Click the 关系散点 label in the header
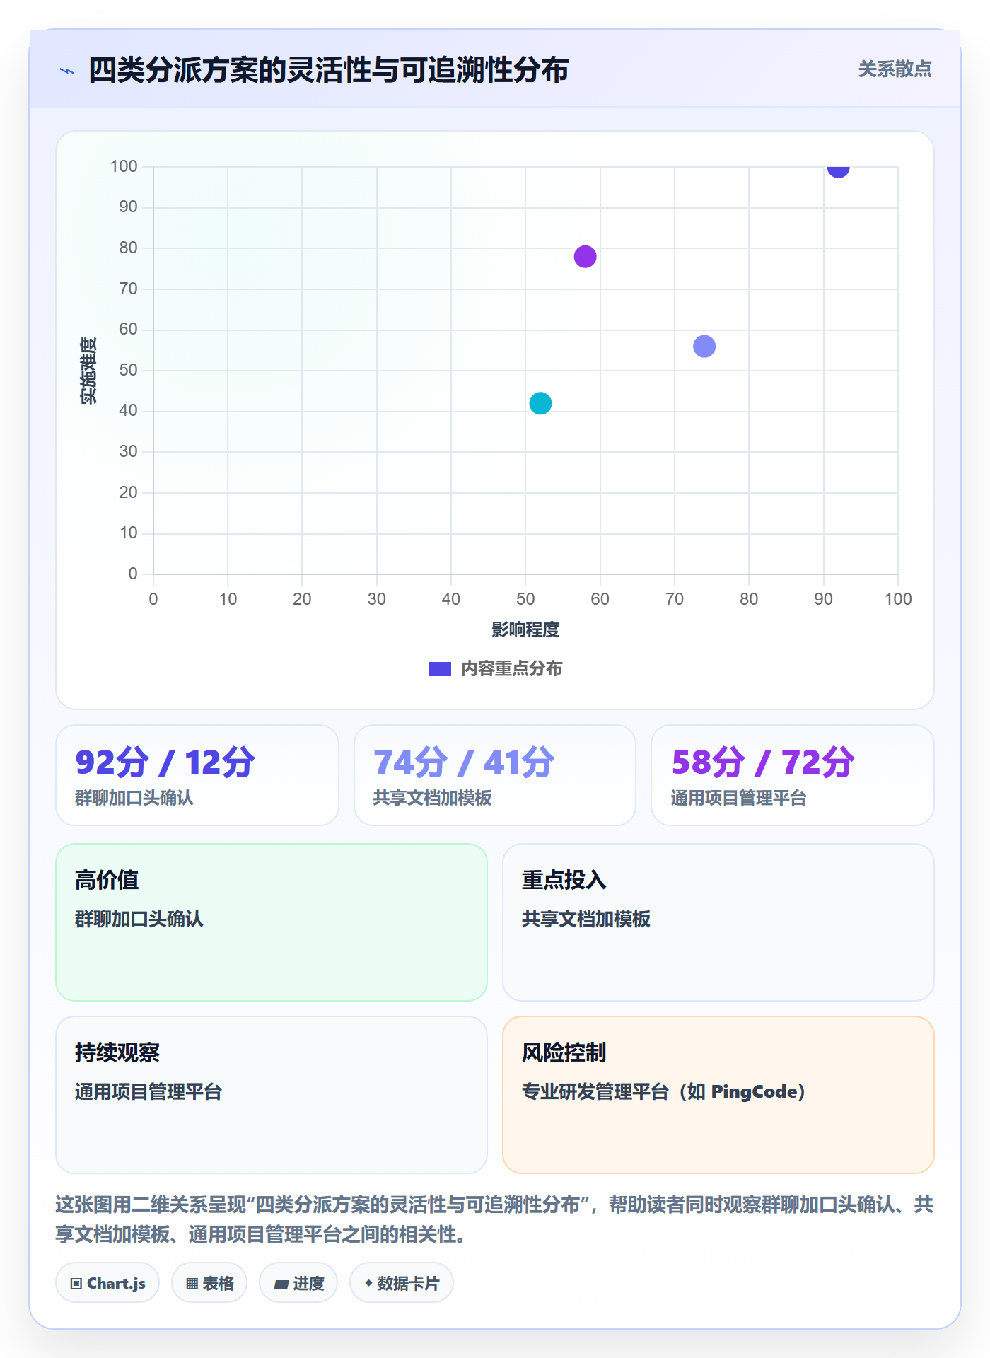The width and height of the screenshot is (990, 1358). [895, 69]
